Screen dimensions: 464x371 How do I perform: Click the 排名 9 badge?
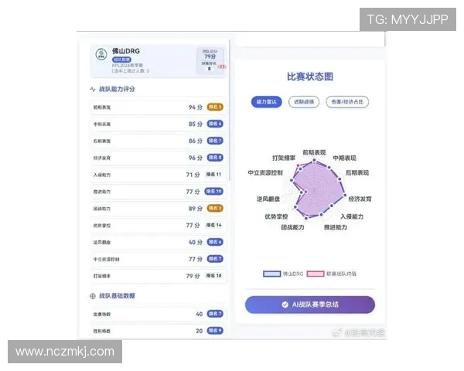click(x=215, y=331)
